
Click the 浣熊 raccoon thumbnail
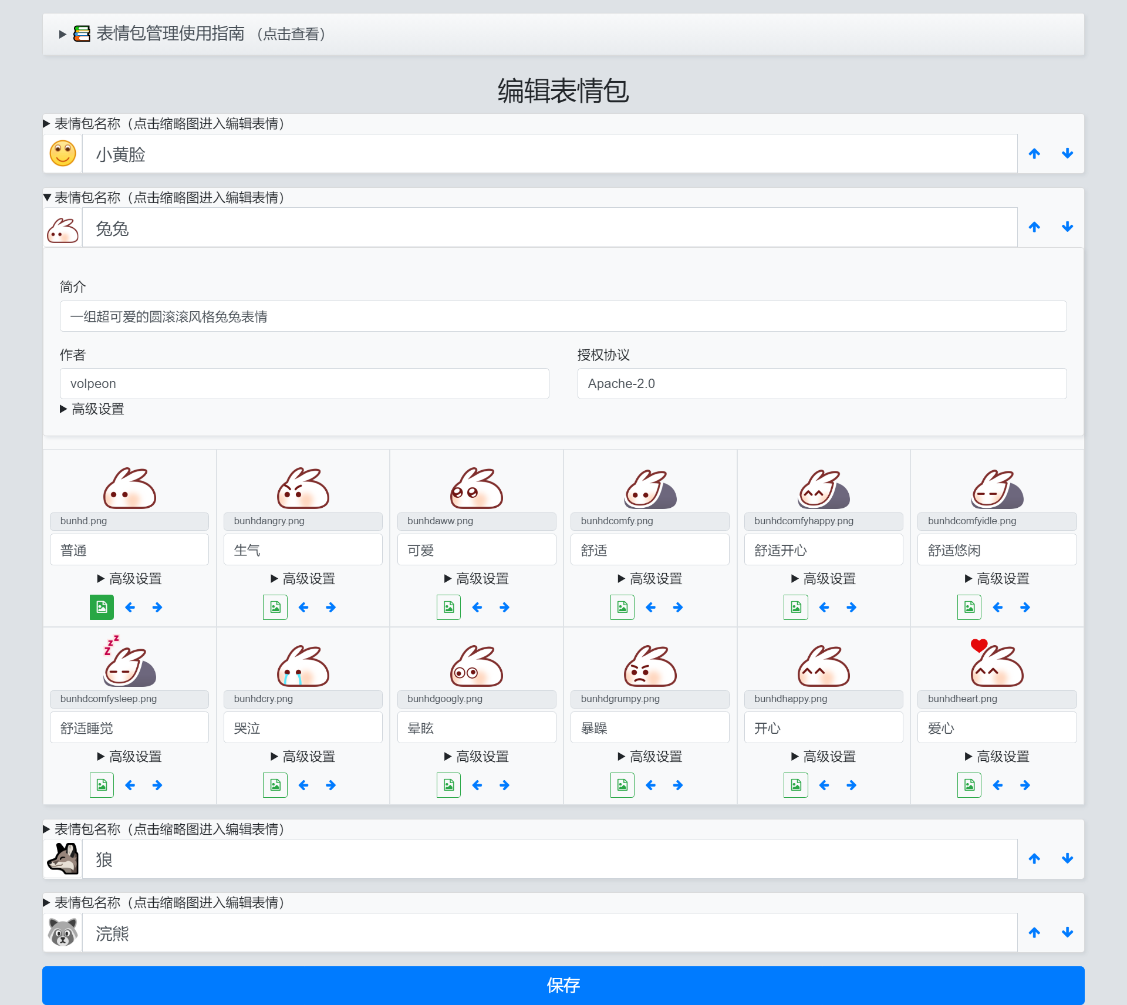coord(63,932)
